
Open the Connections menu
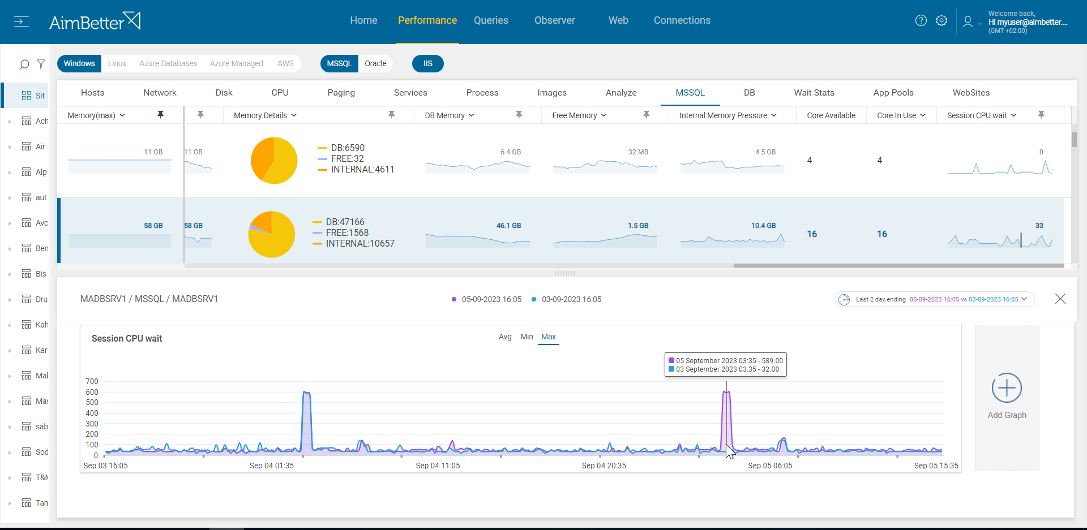[x=682, y=20]
